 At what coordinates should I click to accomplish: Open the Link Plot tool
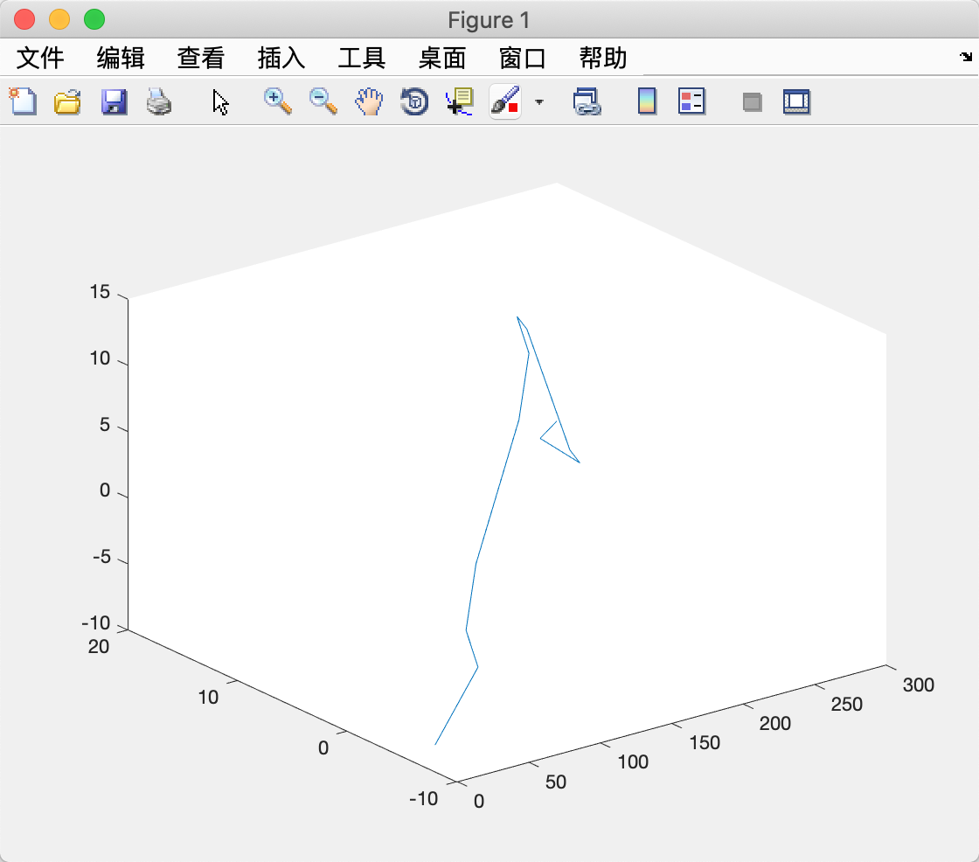coord(588,101)
